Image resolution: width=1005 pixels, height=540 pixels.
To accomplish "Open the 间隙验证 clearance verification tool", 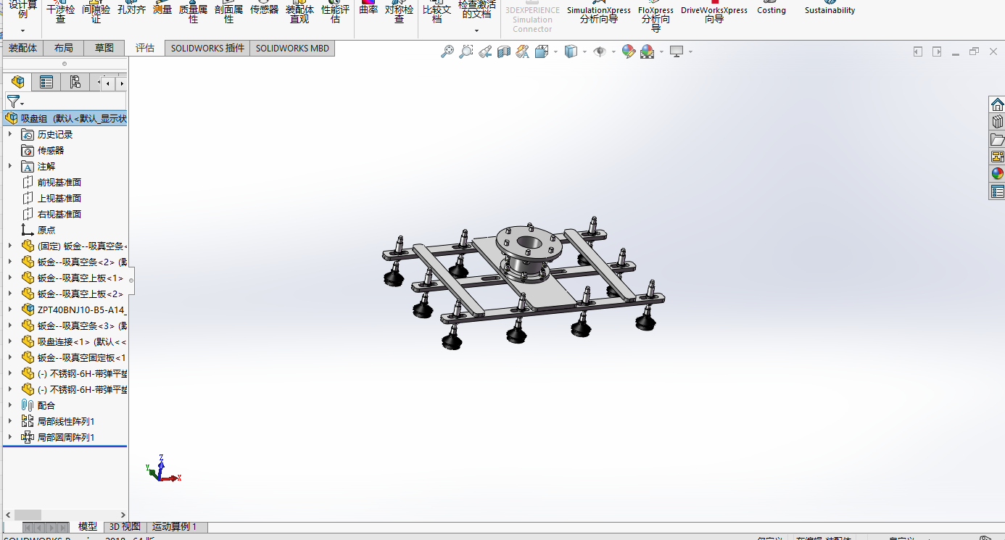I will pos(96,12).
